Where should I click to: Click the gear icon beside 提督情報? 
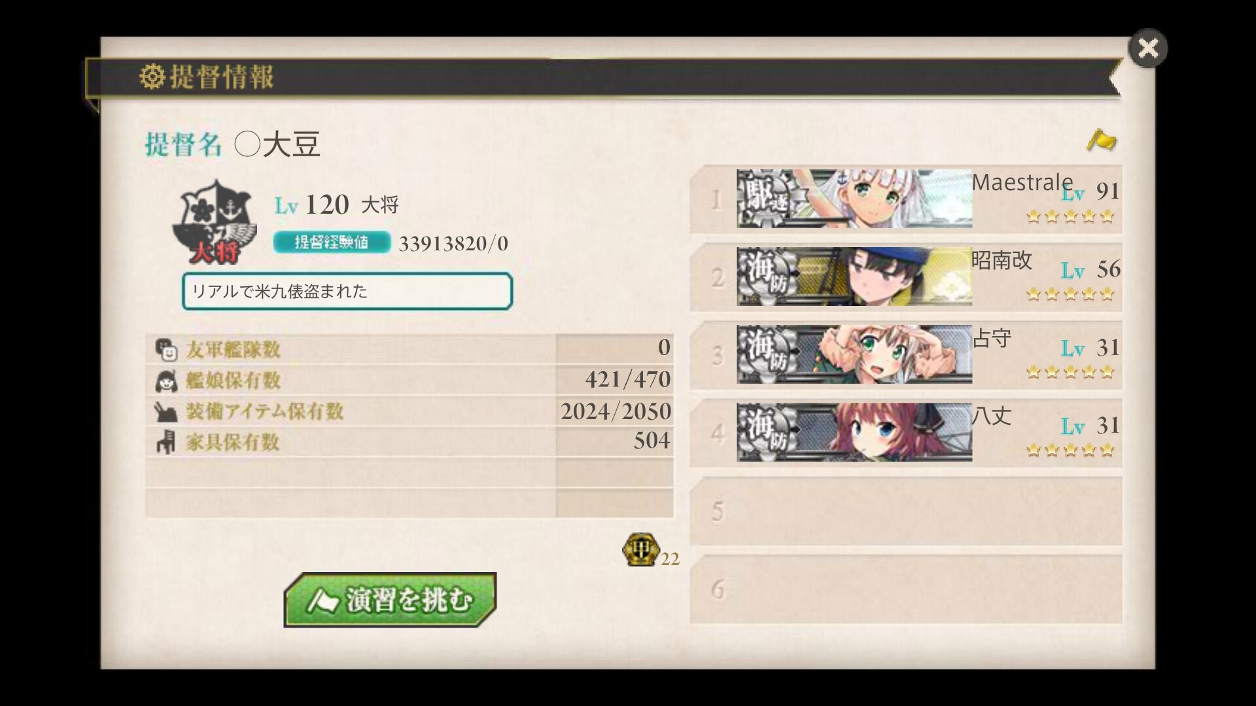tap(152, 76)
